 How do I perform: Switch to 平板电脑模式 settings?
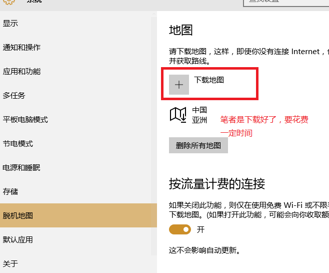(25, 120)
